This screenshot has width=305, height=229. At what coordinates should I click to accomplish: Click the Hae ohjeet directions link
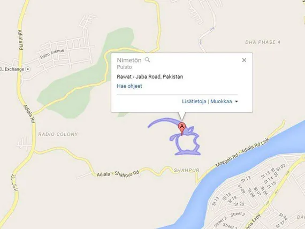[x=129, y=86]
